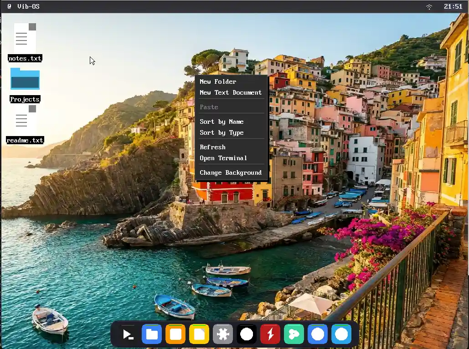
Task: Open the yellow document app from the dock
Action: [x=199, y=334]
